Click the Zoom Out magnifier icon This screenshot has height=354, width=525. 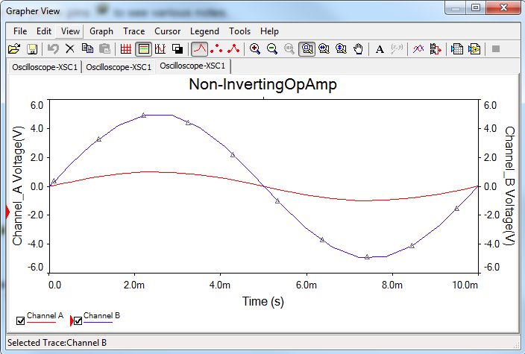[272, 49]
